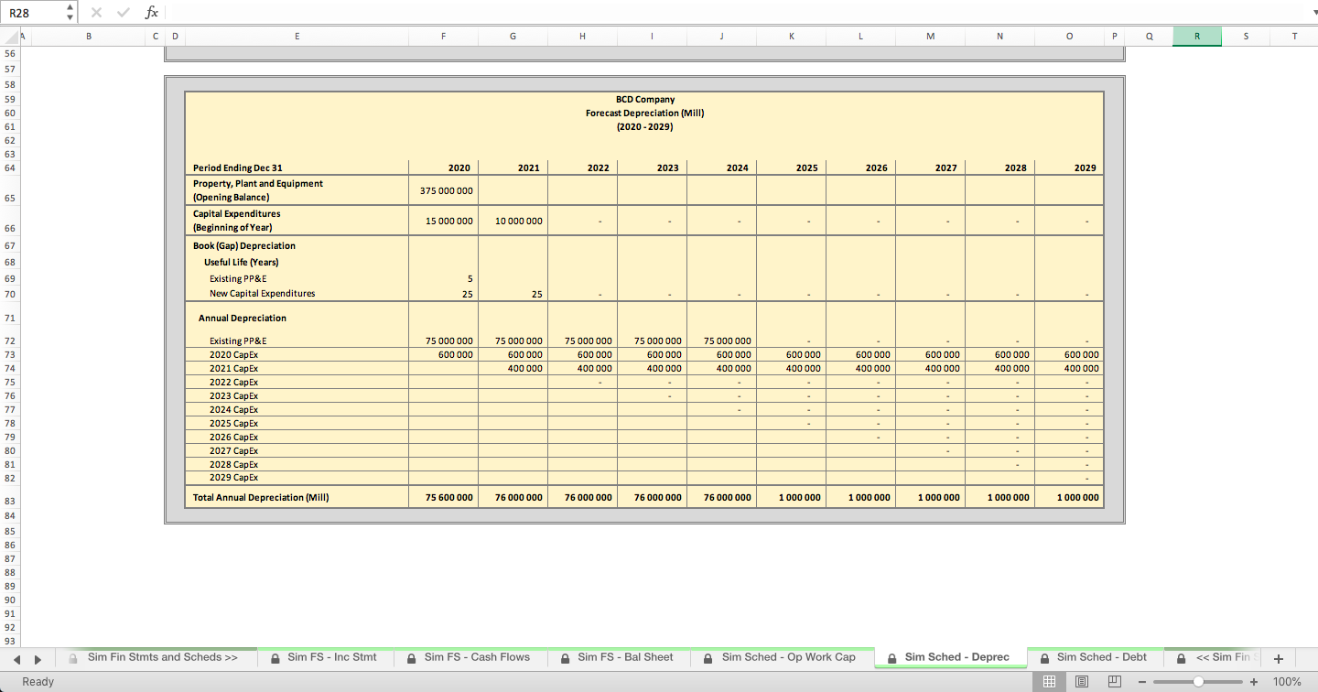
Task: Click the Ready status indicator
Action: coord(38,682)
